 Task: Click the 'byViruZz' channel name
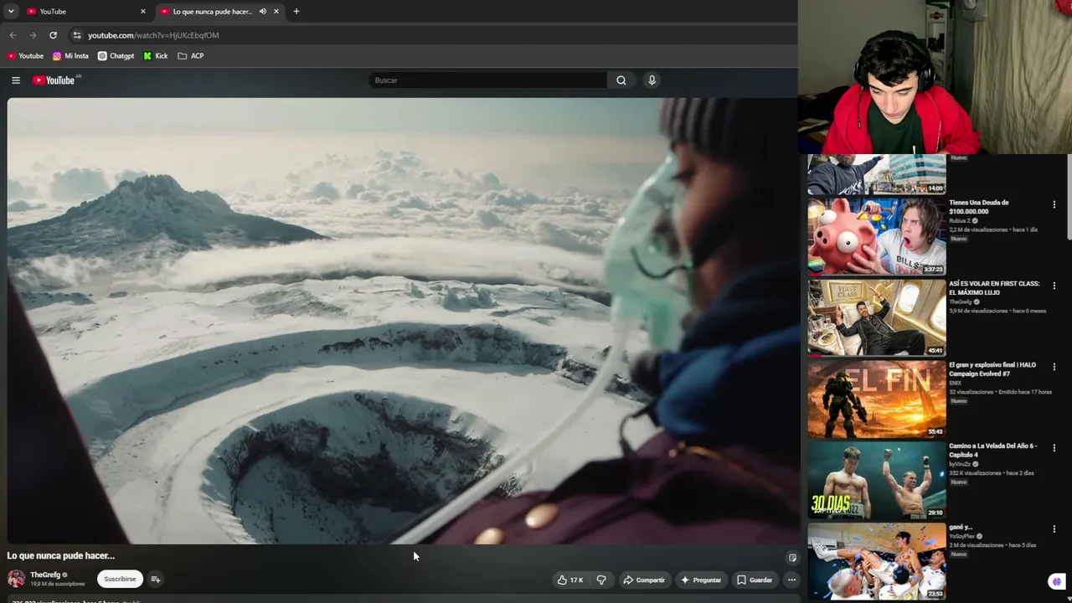960,465
